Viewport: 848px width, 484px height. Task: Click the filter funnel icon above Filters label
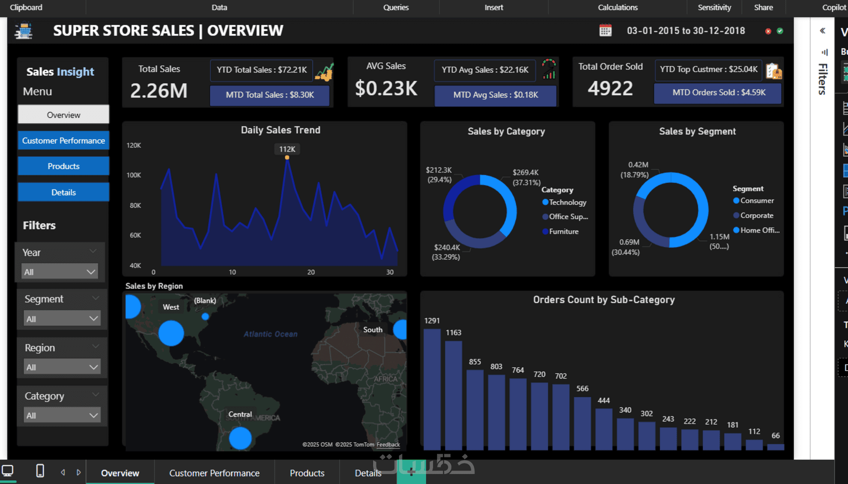point(825,52)
